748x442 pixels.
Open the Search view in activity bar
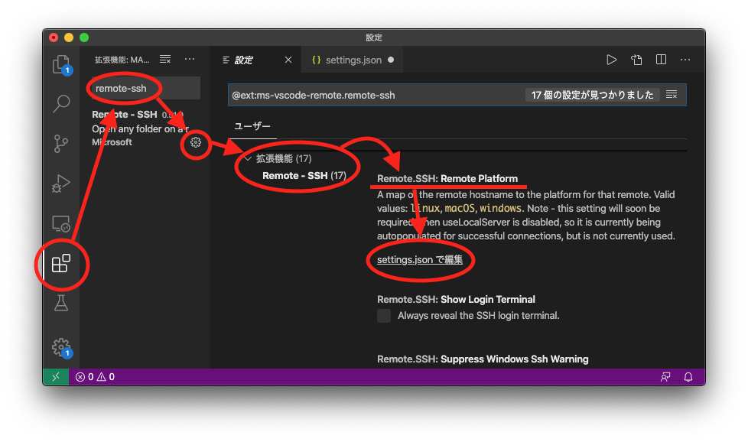(61, 103)
